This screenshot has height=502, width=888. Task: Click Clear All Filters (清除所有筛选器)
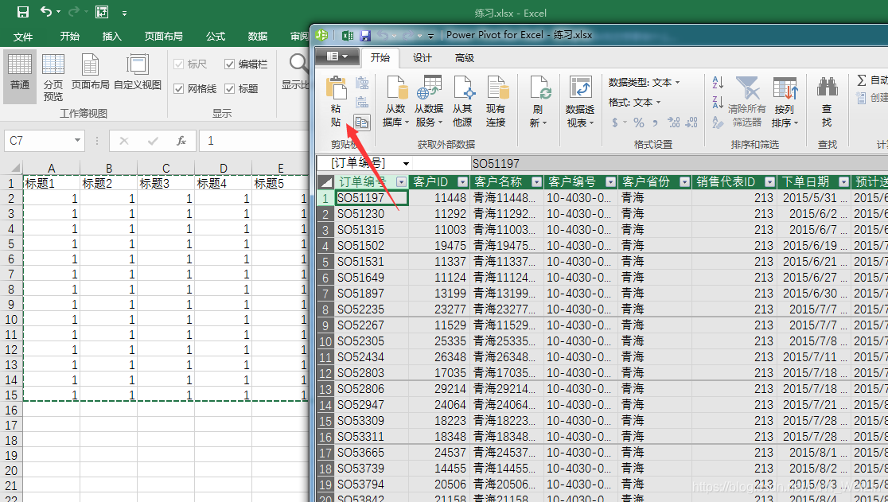click(747, 103)
